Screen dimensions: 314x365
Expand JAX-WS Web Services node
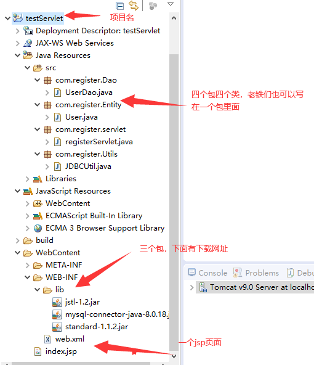click(x=18, y=43)
